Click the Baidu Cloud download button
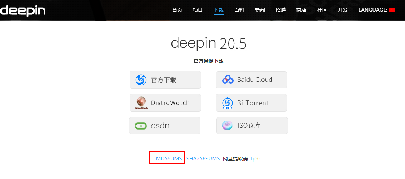The width and height of the screenshot is (405, 179). [x=251, y=80]
